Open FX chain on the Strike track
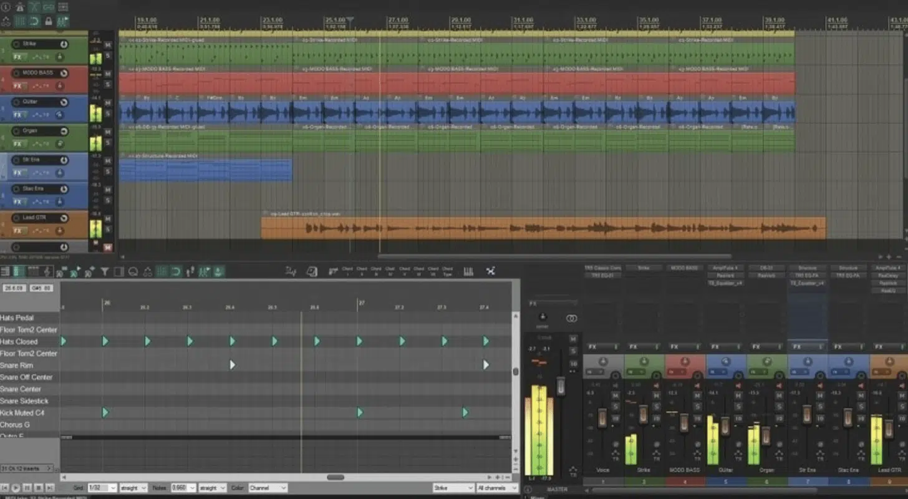Viewport: 908px width, 499px height. click(17, 57)
